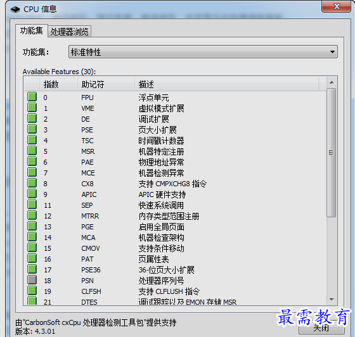Click the green square beside PGE
This screenshot has width=355, height=337.
point(32,226)
